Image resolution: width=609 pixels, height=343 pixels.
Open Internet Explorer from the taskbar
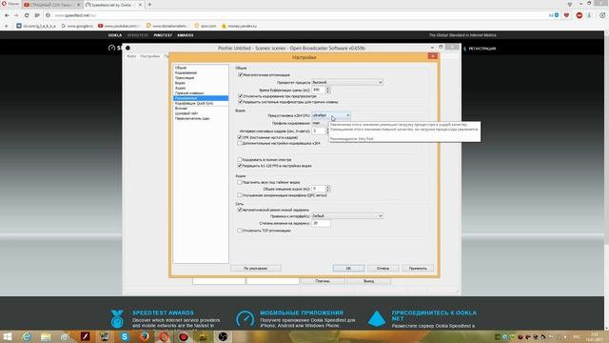[27, 336]
